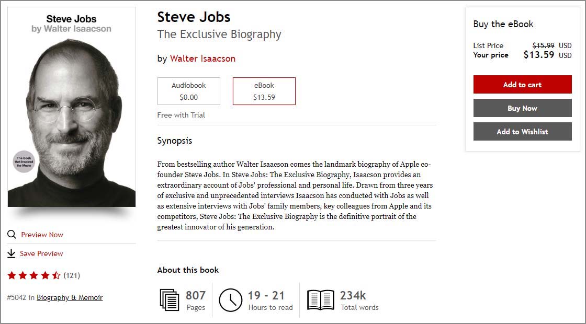586x324 pixels.
Task: Select the Audiobook format option
Action: click(x=188, y=91)
